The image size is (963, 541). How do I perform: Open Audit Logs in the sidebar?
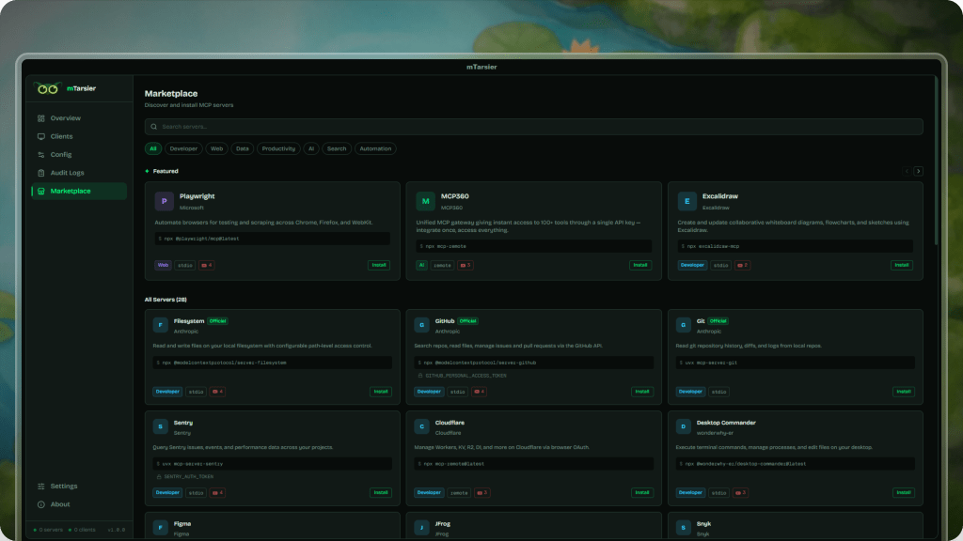pos(67,173)
